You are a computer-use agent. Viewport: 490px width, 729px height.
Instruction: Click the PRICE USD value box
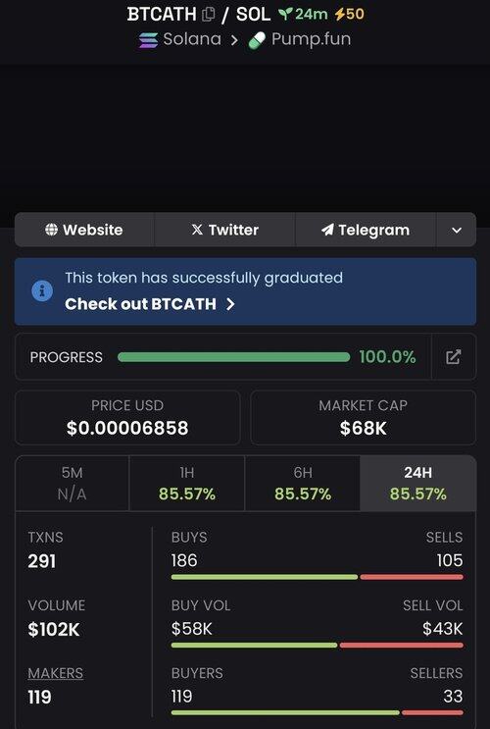127,418
